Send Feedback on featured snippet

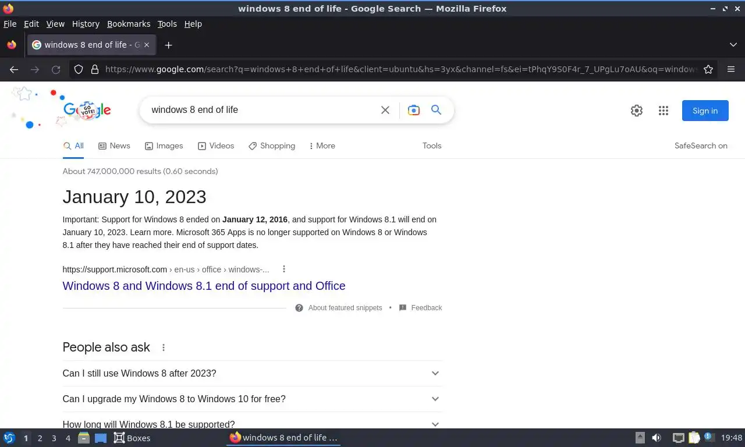tap(420, 308)
